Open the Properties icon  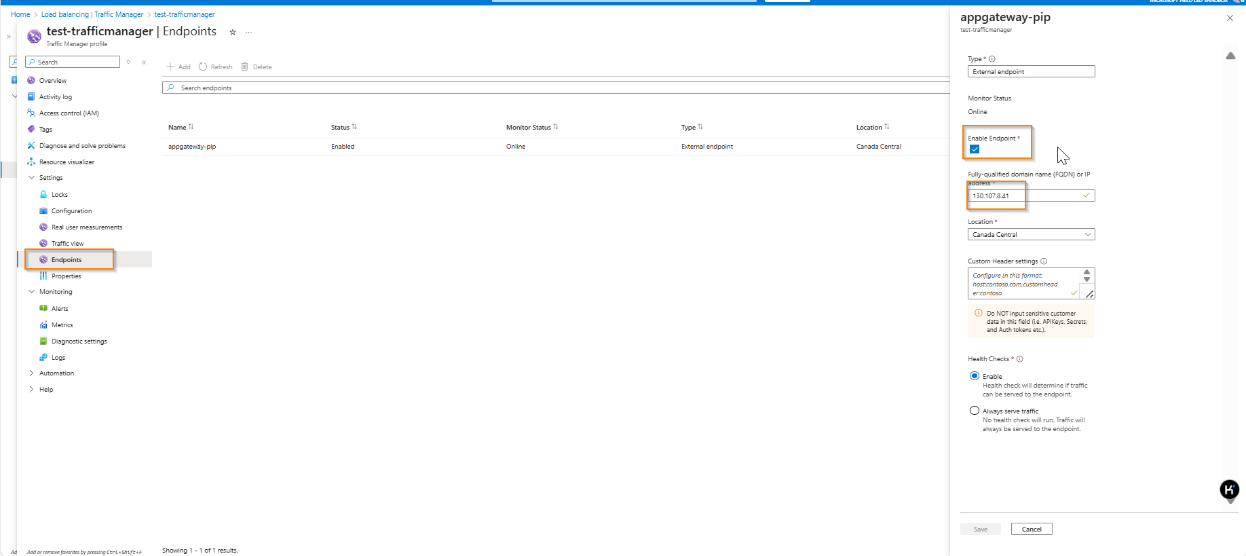click(x=43, y=276)
